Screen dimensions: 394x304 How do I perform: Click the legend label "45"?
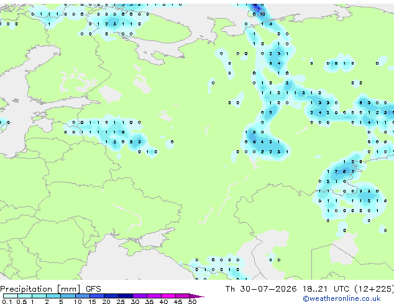tap(178, 302)
